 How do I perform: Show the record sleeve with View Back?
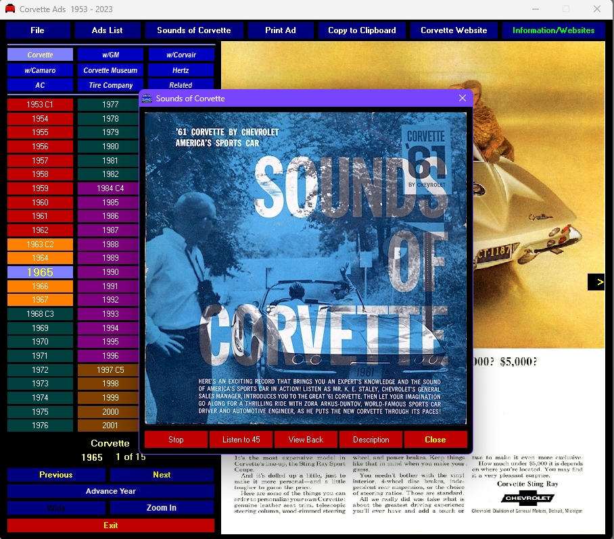(306, 440)
